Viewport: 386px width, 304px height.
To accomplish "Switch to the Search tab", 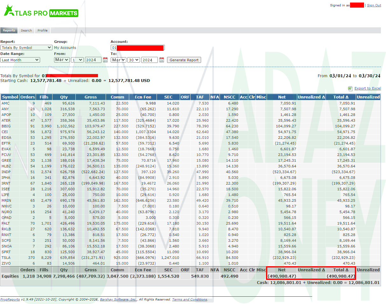I will [26, 30].
